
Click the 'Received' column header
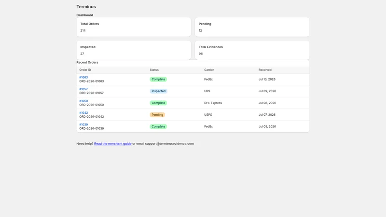click(x=265, y=70)
